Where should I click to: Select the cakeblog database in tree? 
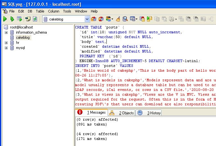click(23, 37)
